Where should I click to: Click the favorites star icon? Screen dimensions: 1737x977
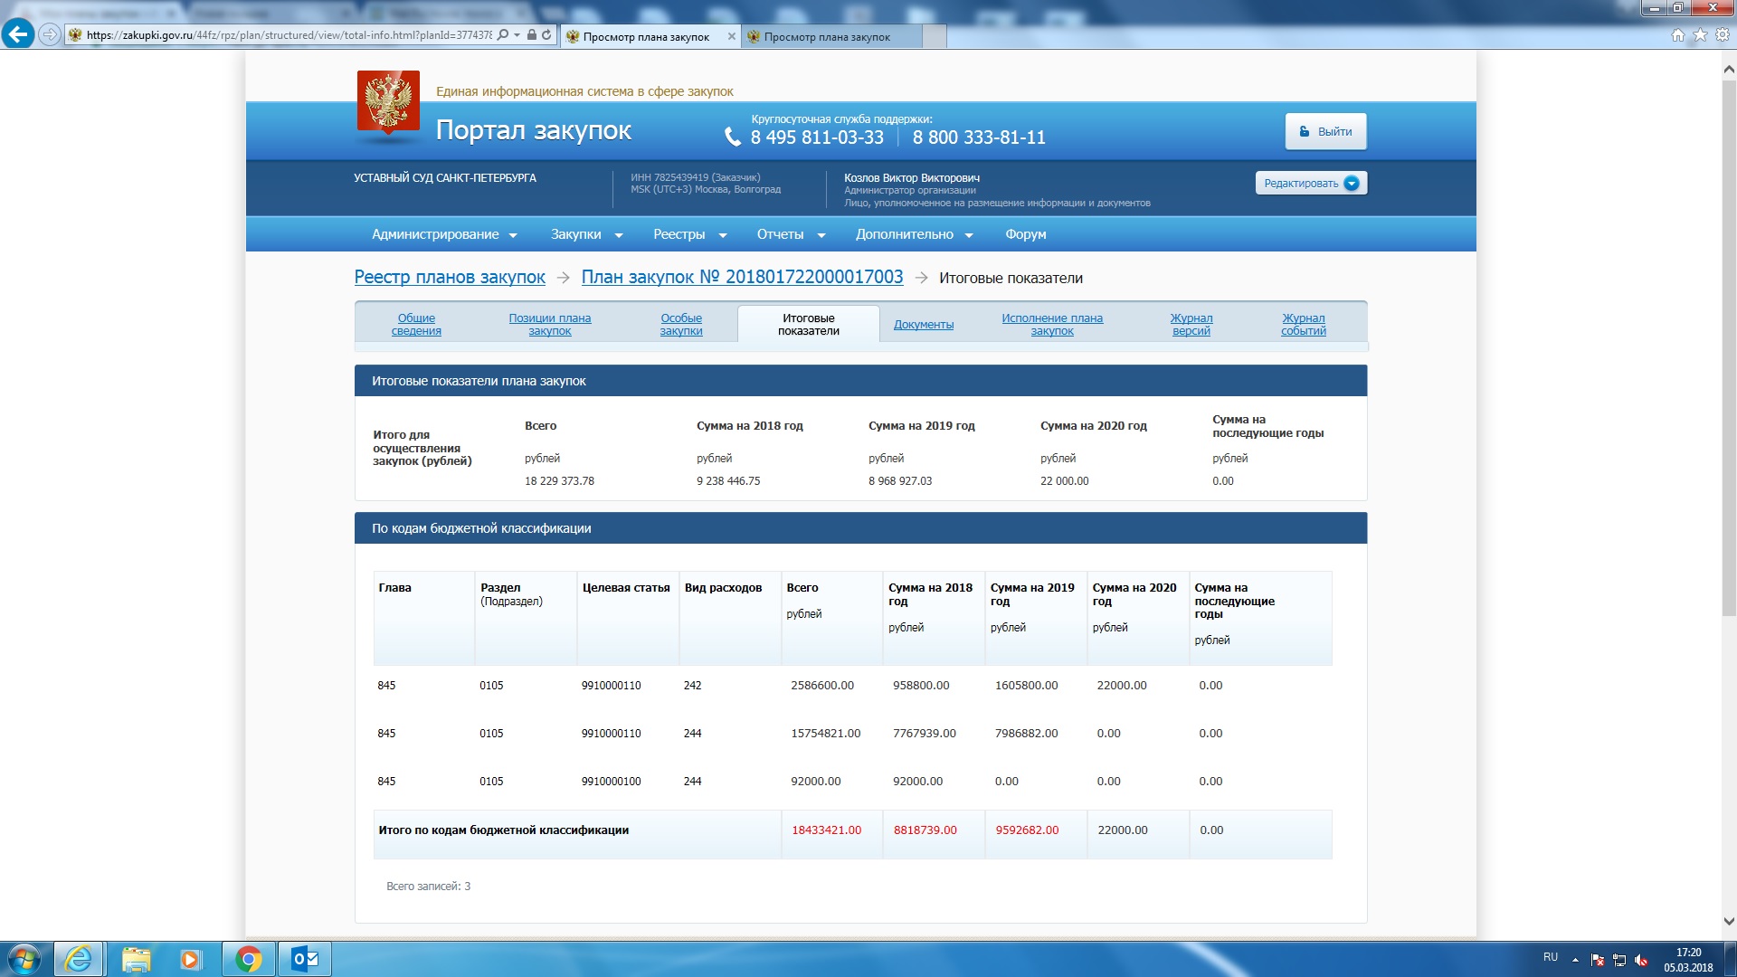tap(1699, 35)
